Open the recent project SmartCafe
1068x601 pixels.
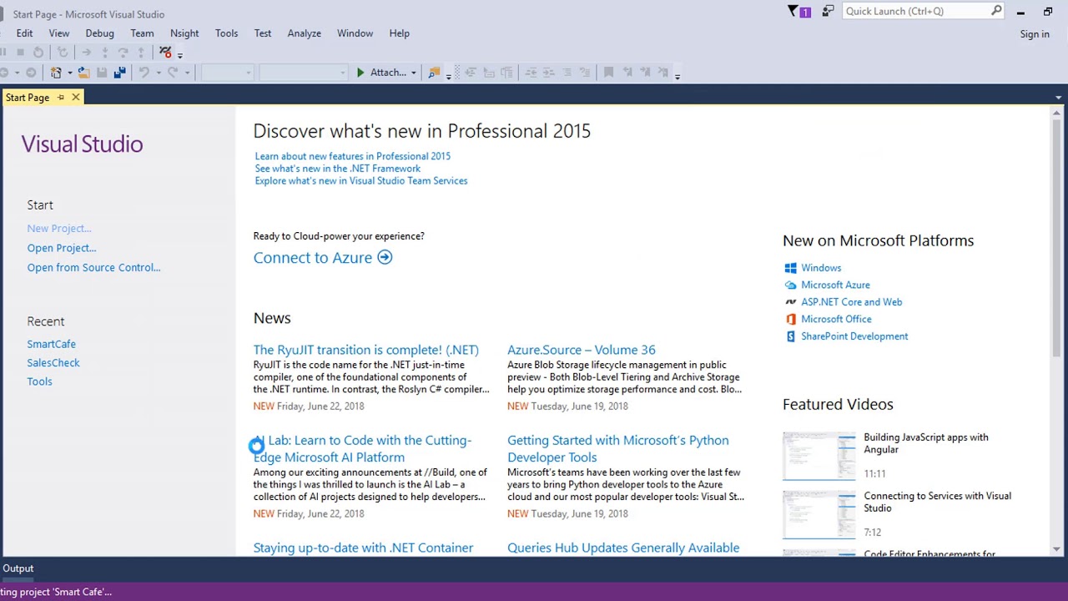51,344
